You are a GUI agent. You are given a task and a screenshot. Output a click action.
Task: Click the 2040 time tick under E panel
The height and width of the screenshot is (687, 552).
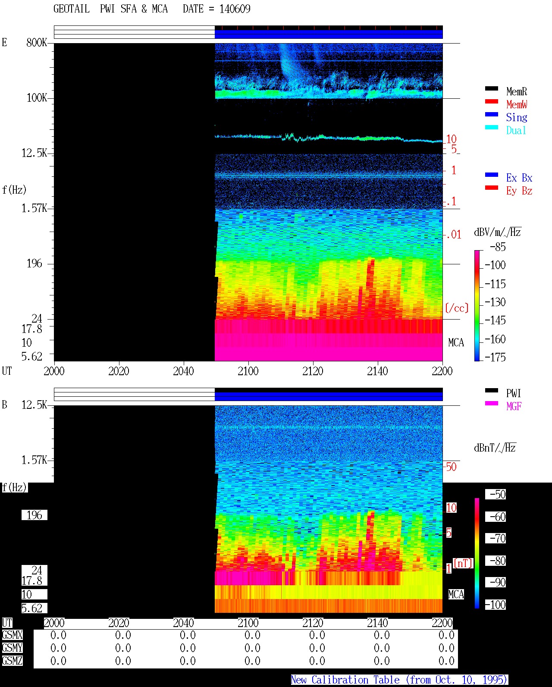coord(183,371)
